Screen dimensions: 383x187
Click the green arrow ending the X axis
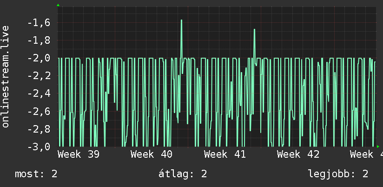pos(378,147)
